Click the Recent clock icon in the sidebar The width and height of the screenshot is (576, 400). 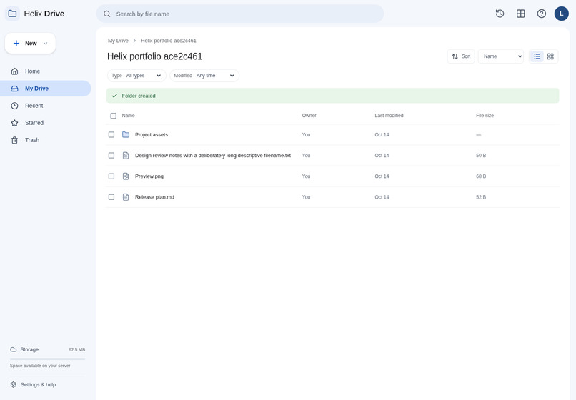click(14, 106)
